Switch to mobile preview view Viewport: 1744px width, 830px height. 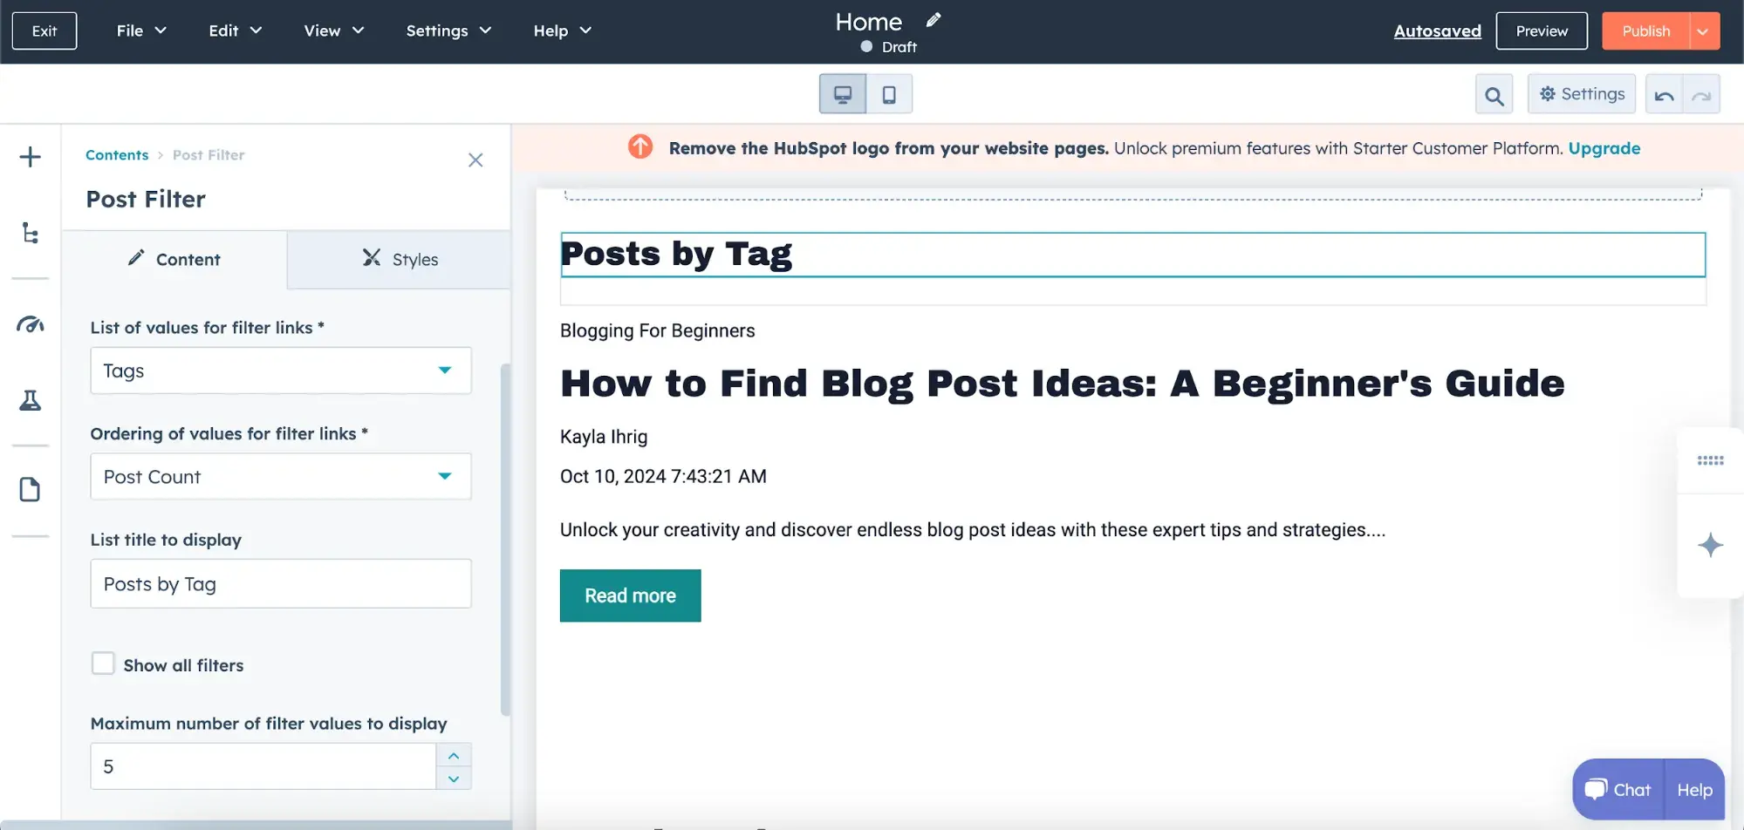[x=889, y=94]
